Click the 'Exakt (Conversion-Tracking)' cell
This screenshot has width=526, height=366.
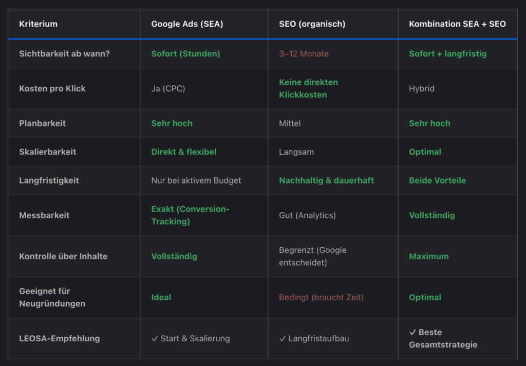pyautogui.click(x=190, y=215)
